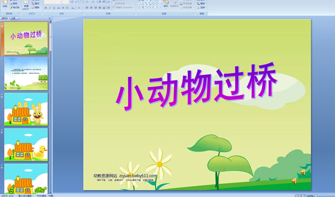Select the right arrow shape
Viewport: 335px width, 197px height.
point(153,4)
